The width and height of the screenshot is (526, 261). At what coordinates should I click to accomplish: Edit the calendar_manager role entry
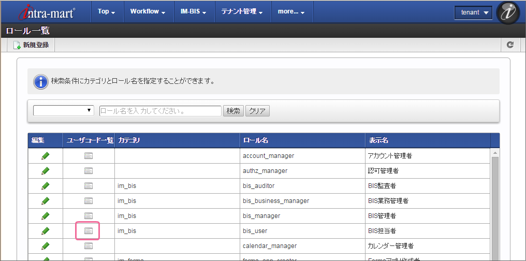[x=46, y=245]
